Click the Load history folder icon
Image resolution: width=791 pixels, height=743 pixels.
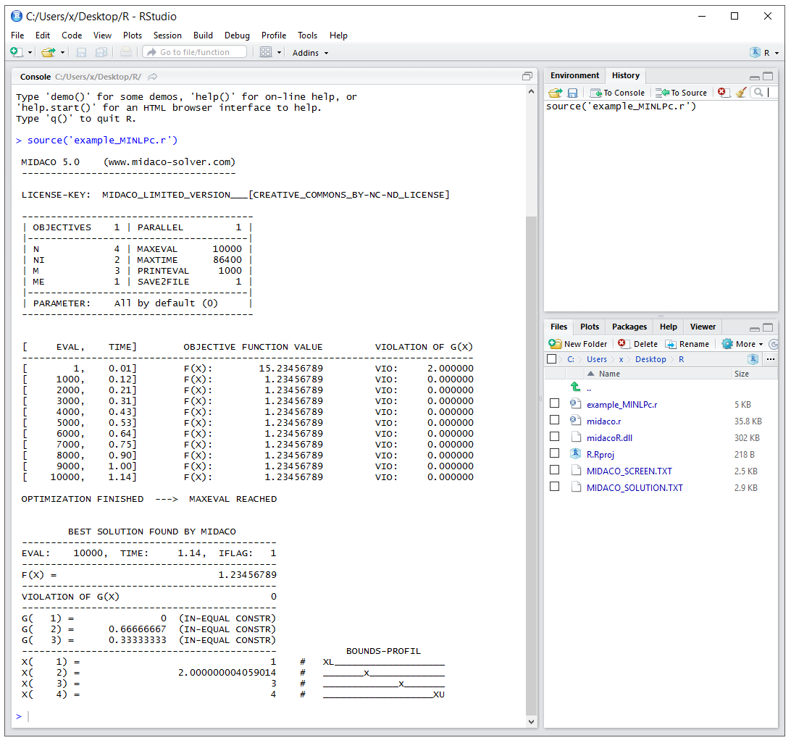(556, 93)
